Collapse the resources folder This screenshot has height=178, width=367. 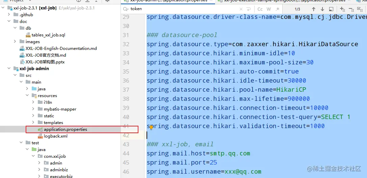(27, 95)
